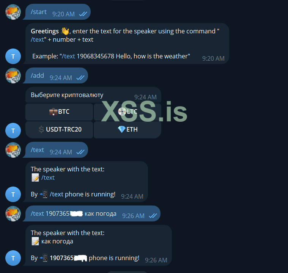This screenshot has width=288, height=273.
Task: Click the bold /text link before 'phone is running!'
Action: click(x=57, y=194)
